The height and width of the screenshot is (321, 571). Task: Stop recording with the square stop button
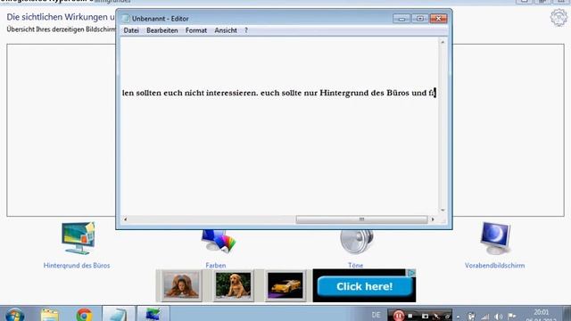(410, 316)
